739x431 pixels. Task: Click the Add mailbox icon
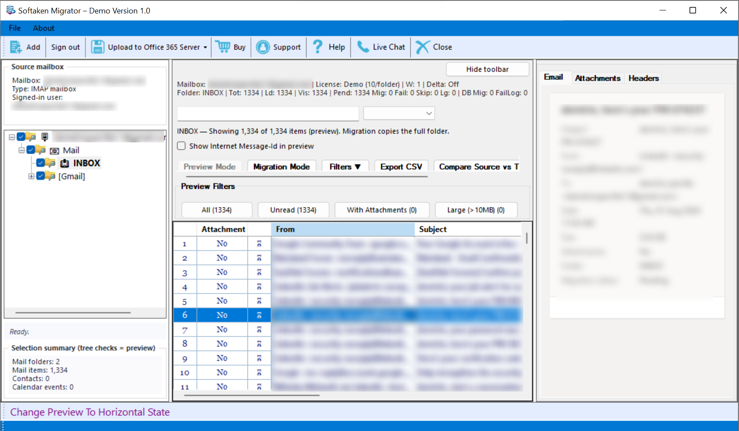(16, 47)
